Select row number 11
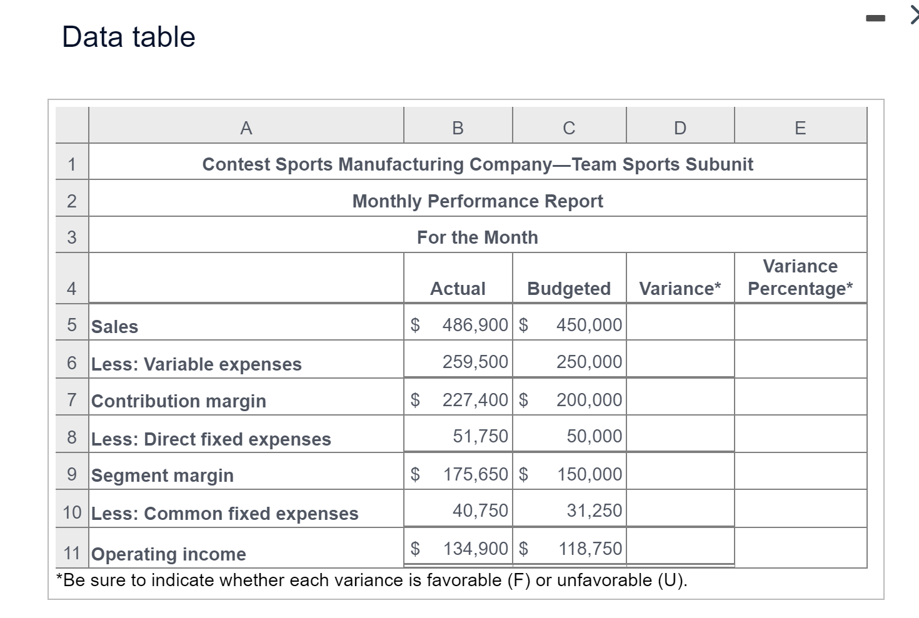 click(x=71, y=552)
